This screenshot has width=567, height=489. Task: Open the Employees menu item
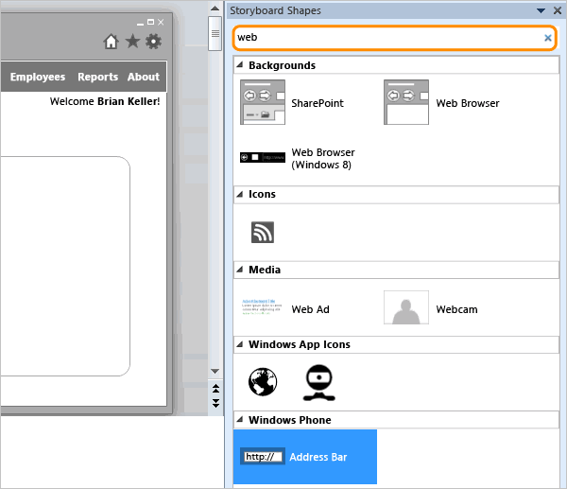click(x=38, y=78)
